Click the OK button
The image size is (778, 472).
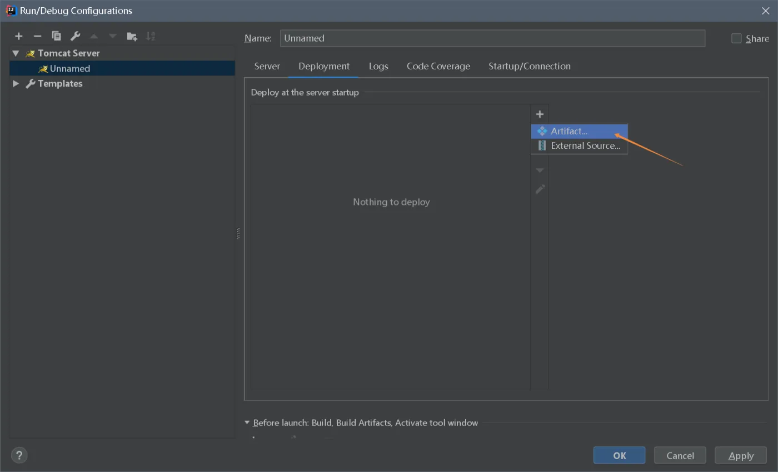click(x=619, y=455)
